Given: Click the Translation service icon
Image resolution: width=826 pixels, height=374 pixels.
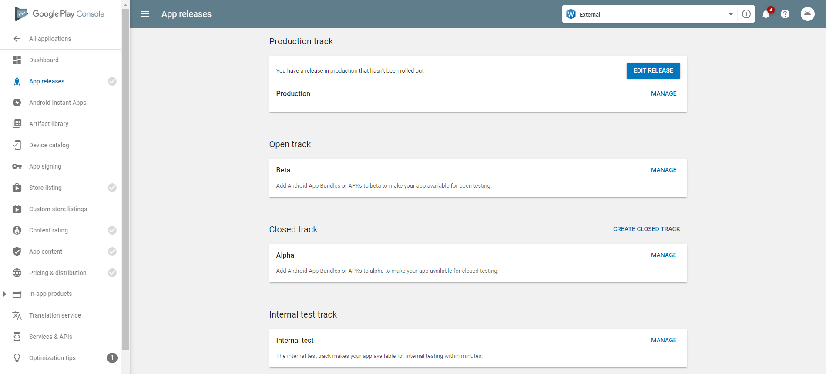Looking at the screenshot, I should [17, 315].
